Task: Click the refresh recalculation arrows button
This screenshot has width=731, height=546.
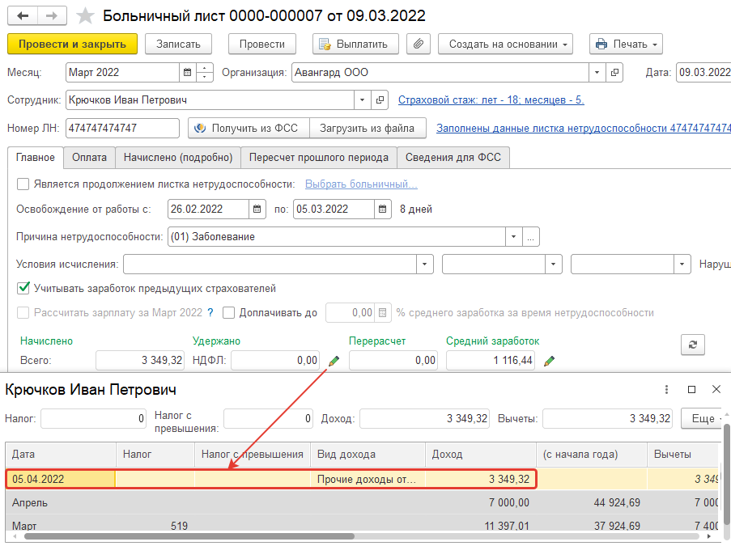Action: pyautogui.click(x=692, y=345)
